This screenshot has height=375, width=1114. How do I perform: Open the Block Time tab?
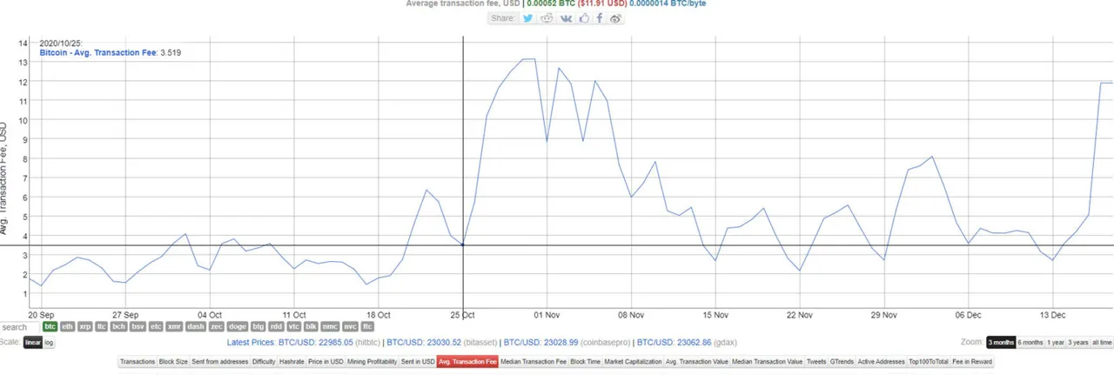click(586, 361)
